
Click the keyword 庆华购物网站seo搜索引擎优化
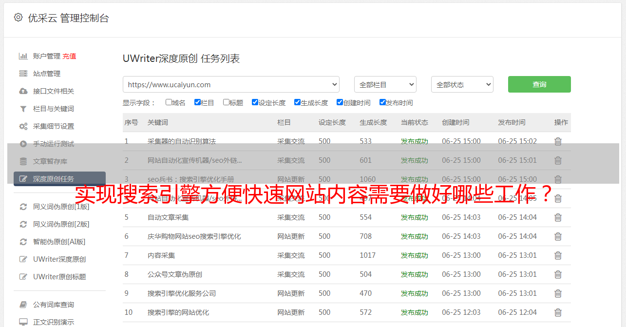click(194, 236)
